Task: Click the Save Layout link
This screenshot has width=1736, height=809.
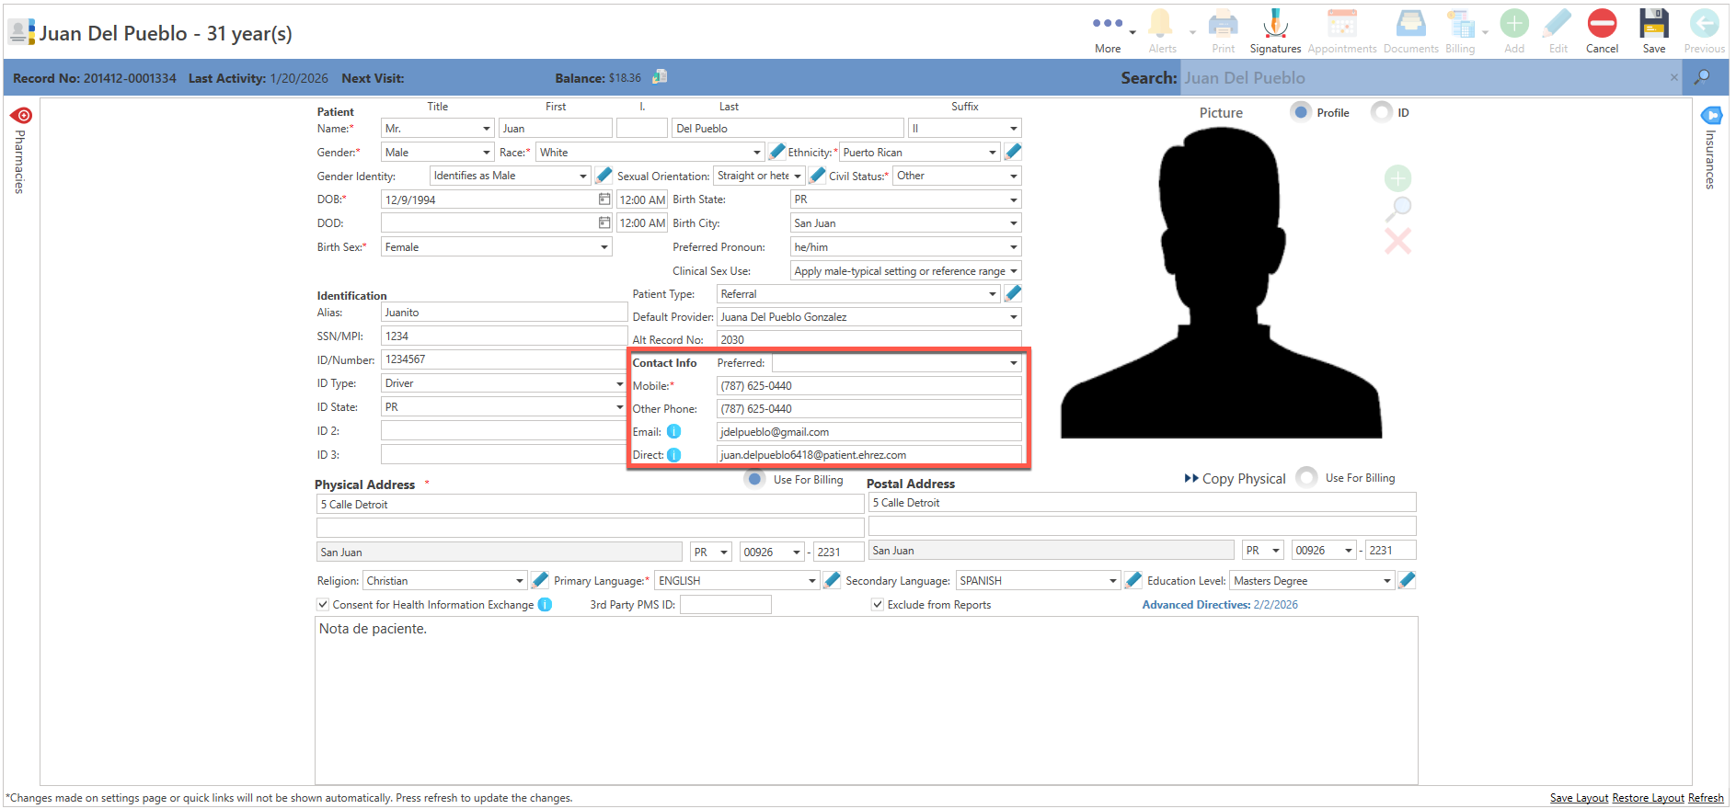Action: coord(1579,798)
